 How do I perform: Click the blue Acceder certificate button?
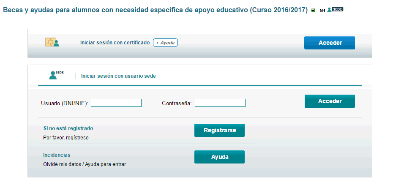click(330, 43)
